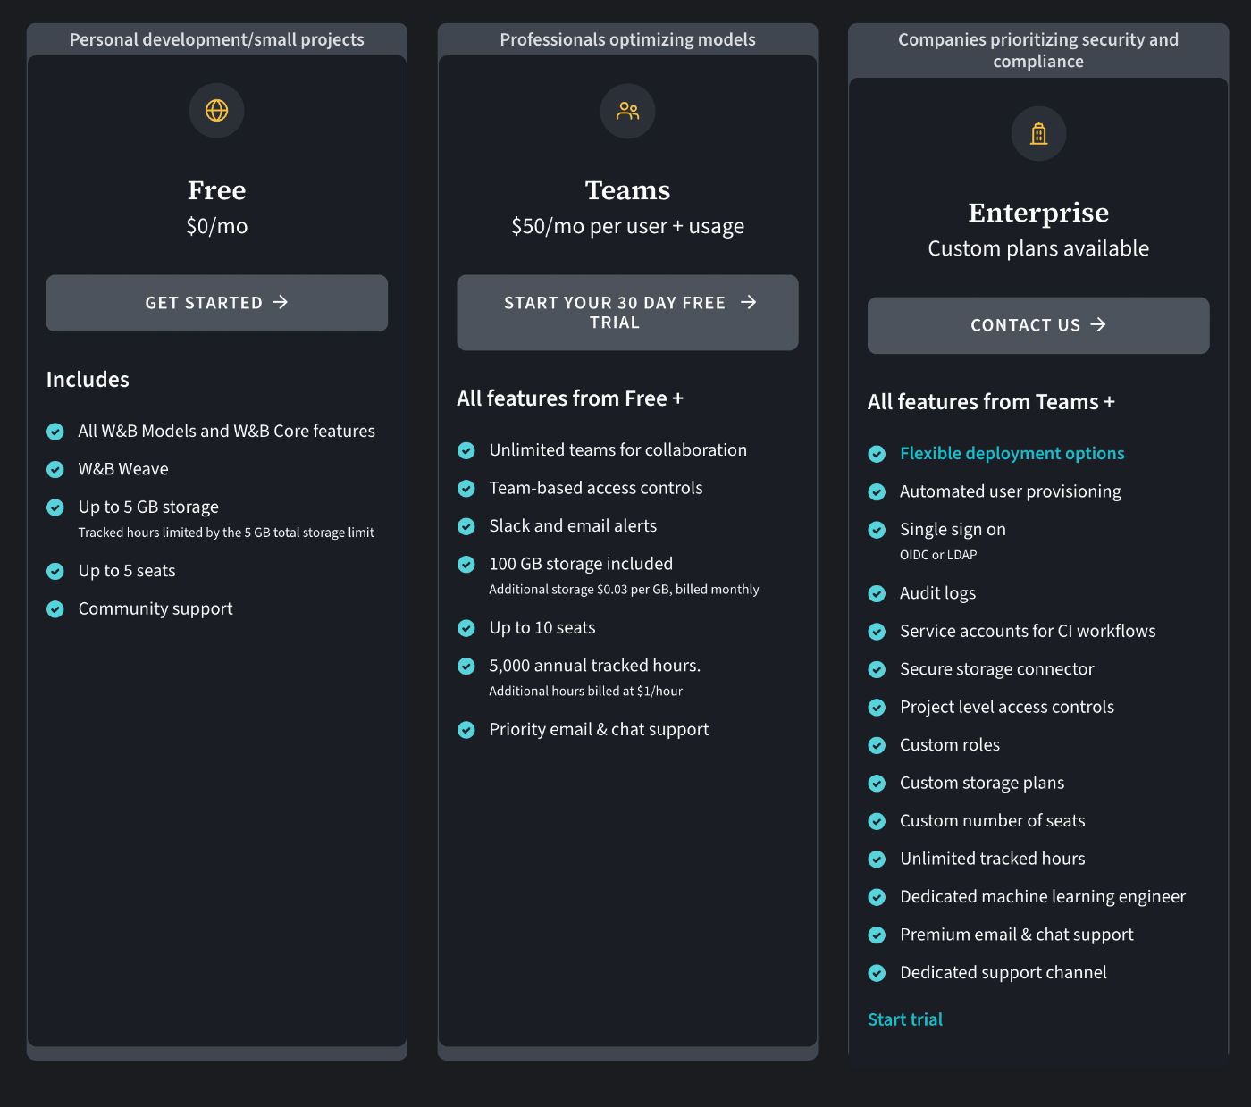Click checkmark beside Unlimited teams for collaboration
This screenshot has width=1251, height=1107.
(466, 450)
